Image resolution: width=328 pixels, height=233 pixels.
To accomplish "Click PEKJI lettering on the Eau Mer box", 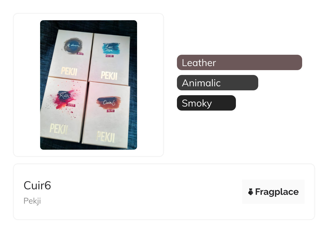I will [x=109, y=75].
